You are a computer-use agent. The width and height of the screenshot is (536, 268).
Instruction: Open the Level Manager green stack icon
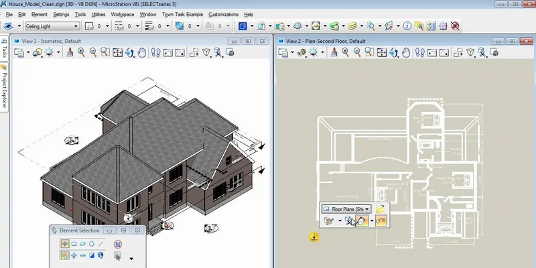coord(334,26)
